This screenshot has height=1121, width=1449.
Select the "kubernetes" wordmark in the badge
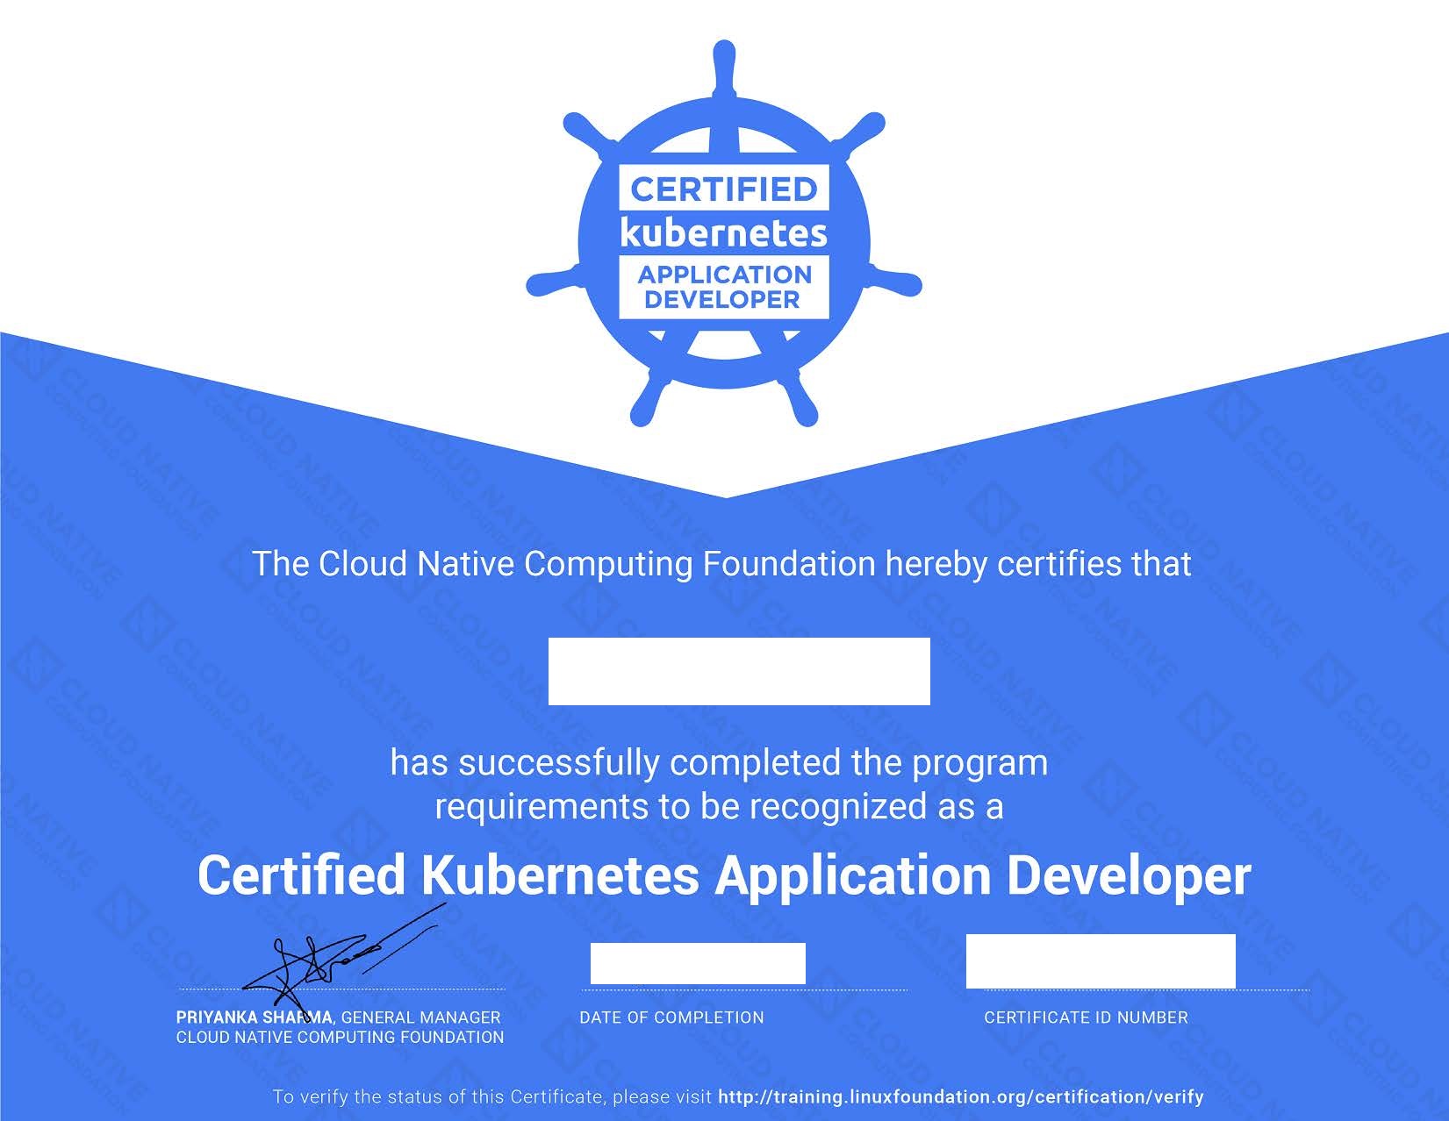click(724, 233)
